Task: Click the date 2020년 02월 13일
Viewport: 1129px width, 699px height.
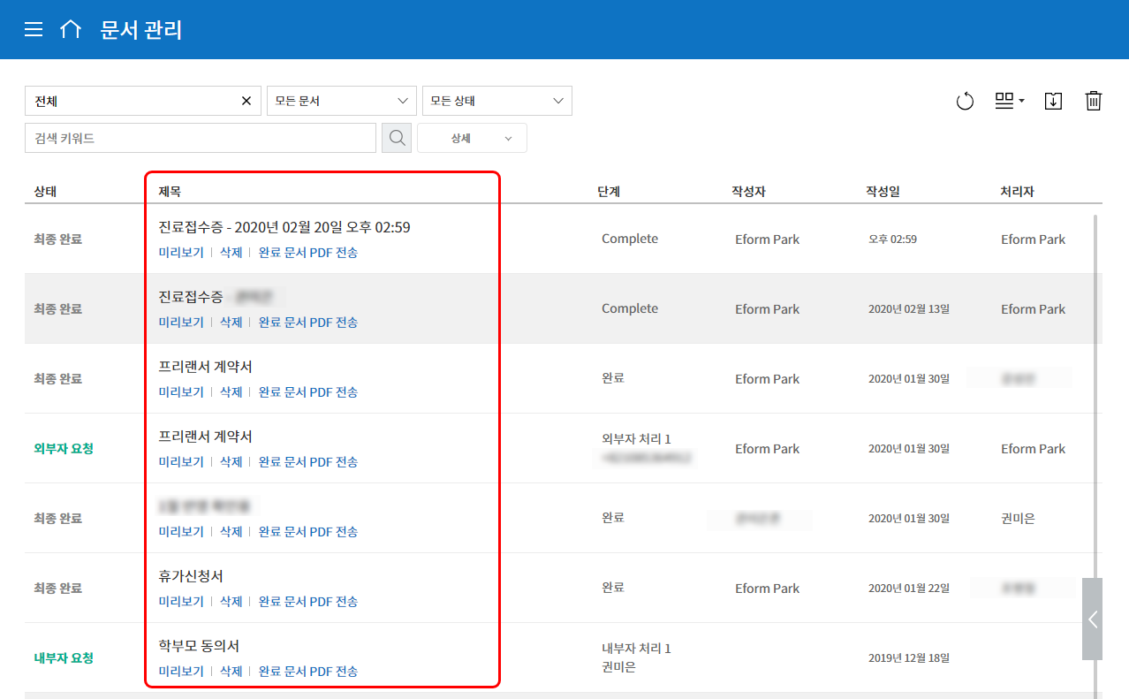Action: pyautogui.click(x=909, y=309)
